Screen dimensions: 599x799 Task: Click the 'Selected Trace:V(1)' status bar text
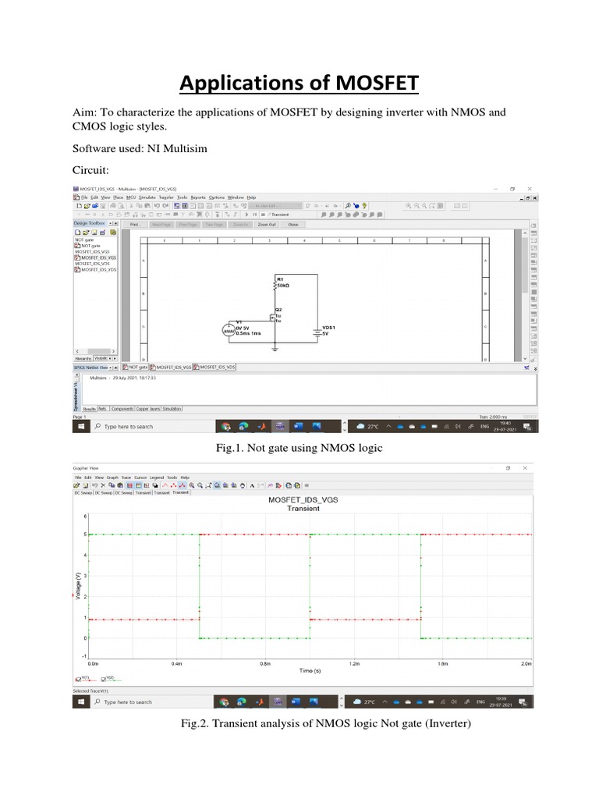[x=90, y=691]
